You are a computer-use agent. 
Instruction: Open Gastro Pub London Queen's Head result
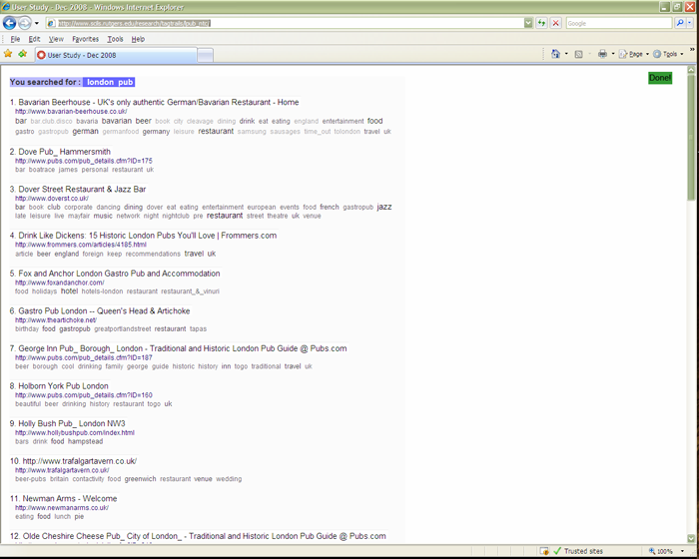104,310
